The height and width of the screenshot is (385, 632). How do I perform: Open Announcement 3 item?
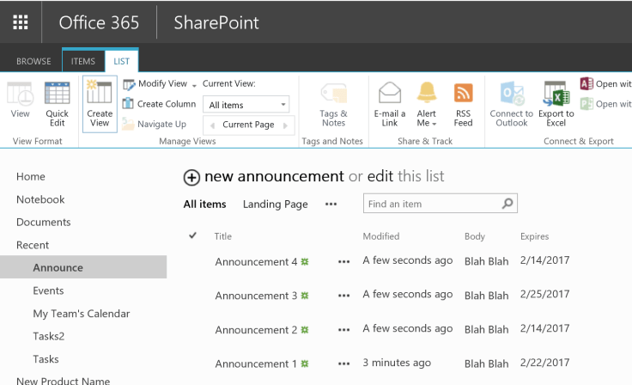pos(256,296)
